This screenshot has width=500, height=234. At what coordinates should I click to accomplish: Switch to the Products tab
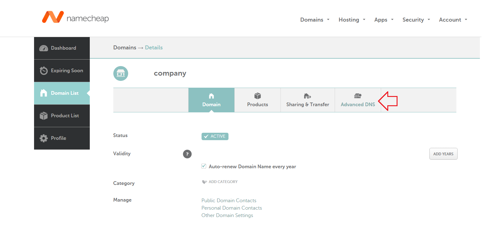(x=258, y=100)
